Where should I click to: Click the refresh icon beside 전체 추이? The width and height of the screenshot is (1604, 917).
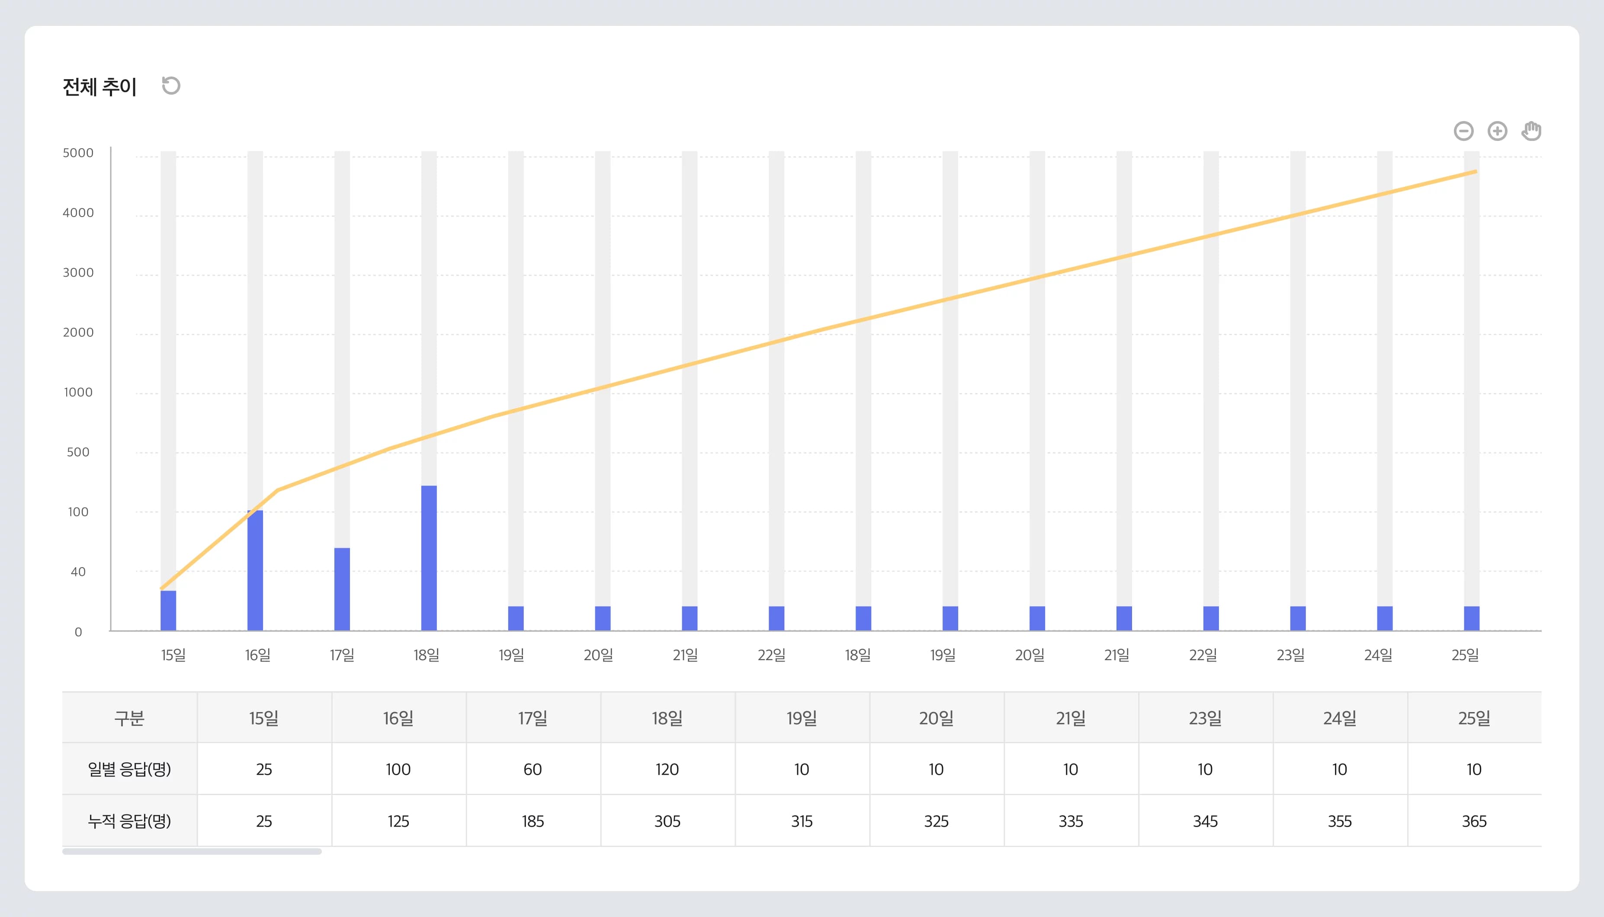tap(171, 86)
